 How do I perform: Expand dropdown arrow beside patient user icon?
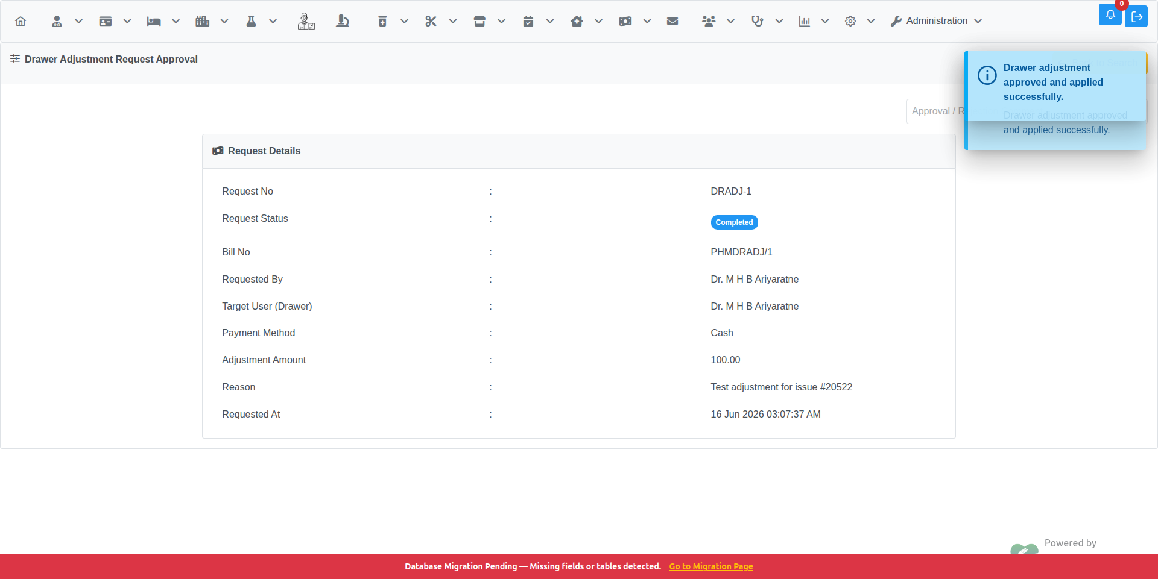click(78, 21)
